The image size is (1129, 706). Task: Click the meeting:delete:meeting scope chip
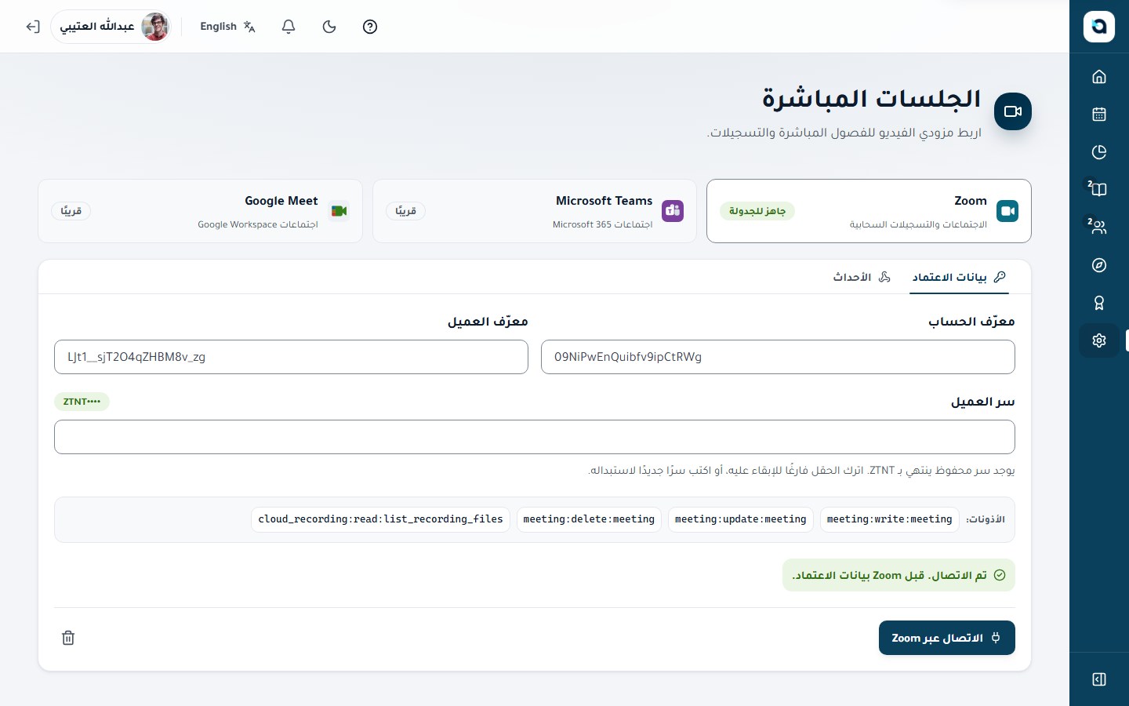point(589,519)
